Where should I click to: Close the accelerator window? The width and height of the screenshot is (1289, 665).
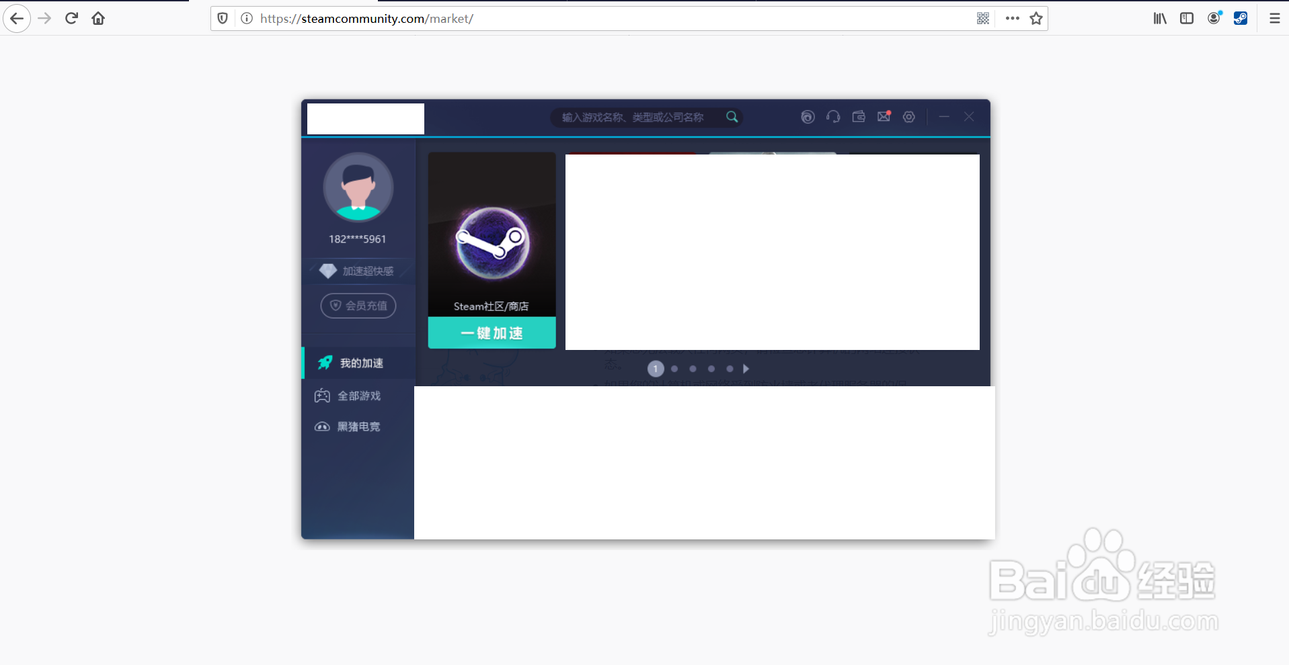(x=969, y=117)
